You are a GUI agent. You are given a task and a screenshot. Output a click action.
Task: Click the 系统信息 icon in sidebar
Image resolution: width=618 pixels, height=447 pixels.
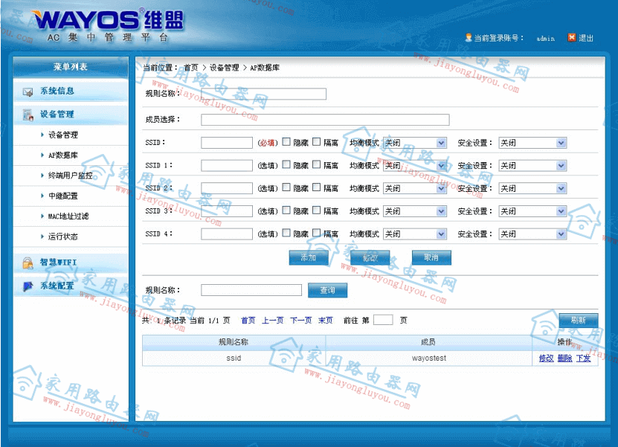tap(28, 91)
